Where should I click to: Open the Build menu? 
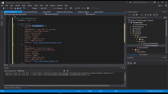pyautogui.click(x=24, y=5)
